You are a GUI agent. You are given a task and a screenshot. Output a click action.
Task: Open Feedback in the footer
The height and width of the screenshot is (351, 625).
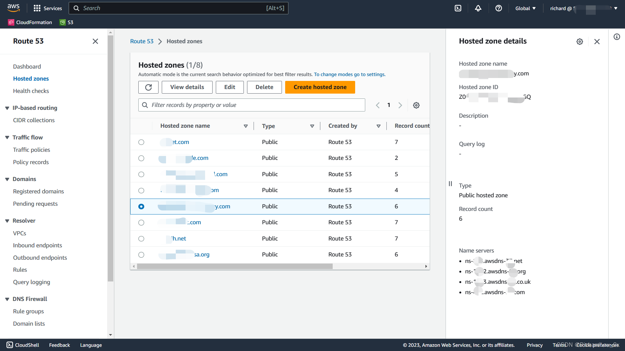[x=59, y=345]
